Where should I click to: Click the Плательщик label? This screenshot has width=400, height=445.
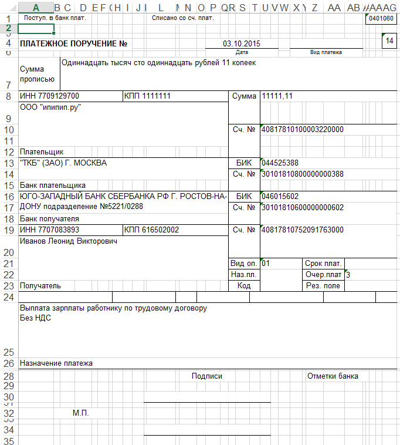[42, 152]
